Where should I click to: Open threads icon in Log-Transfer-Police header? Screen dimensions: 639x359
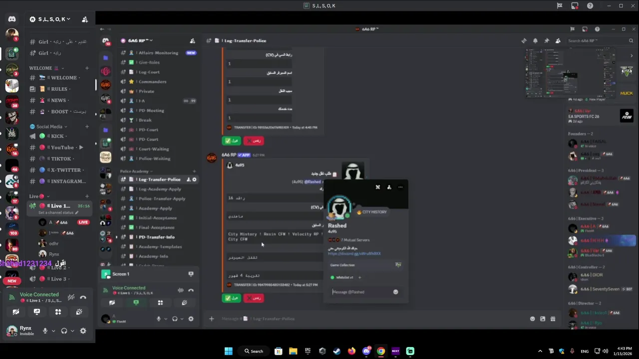[524, 41]
